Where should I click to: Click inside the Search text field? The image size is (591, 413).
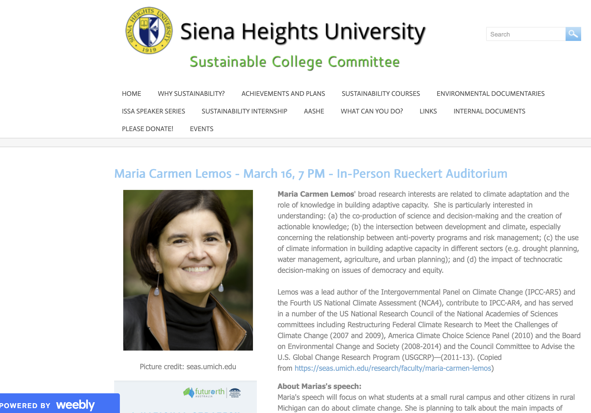coord(526,34)
